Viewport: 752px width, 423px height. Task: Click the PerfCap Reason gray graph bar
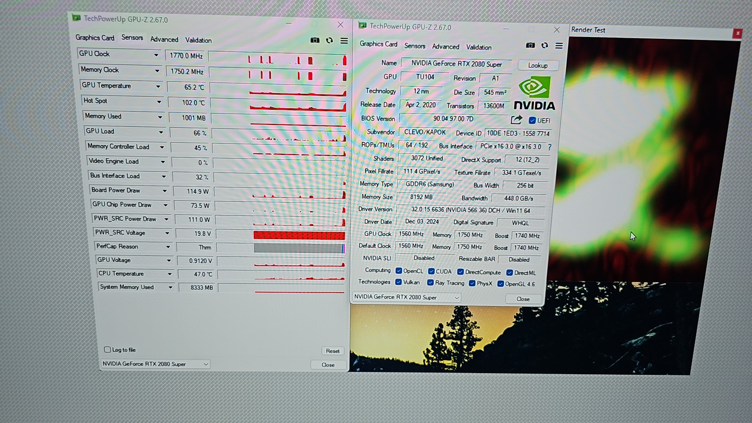(x=300, y=249)
